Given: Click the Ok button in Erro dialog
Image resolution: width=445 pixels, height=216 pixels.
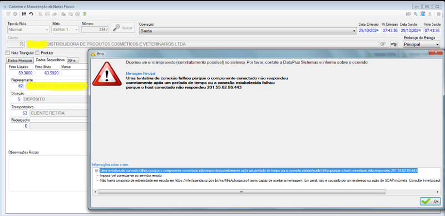Looking at the screenshot, I should 430,201.
